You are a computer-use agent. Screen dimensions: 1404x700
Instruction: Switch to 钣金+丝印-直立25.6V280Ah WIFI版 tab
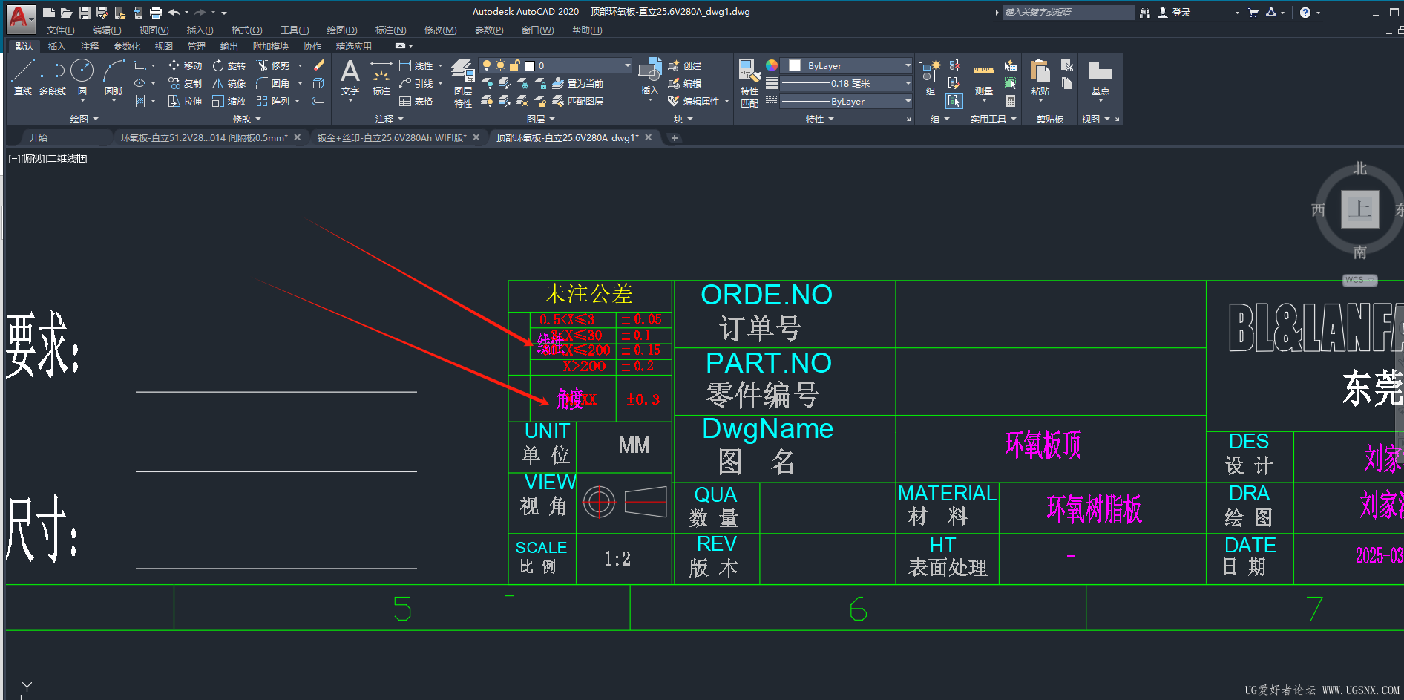(x=393, y=137)
